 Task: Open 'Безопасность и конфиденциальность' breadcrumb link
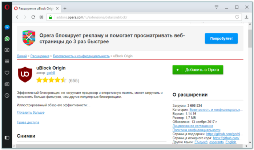tap(81, 56)
